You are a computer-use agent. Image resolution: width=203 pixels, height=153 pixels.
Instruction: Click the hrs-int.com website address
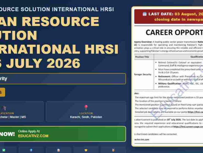tap(142, 139)
